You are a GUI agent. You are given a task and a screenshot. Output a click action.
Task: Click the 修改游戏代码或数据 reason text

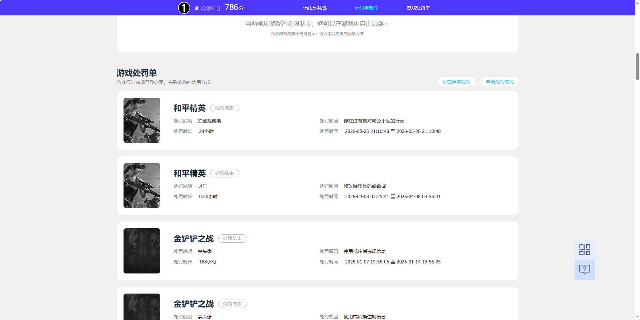[x=365, y=186]
